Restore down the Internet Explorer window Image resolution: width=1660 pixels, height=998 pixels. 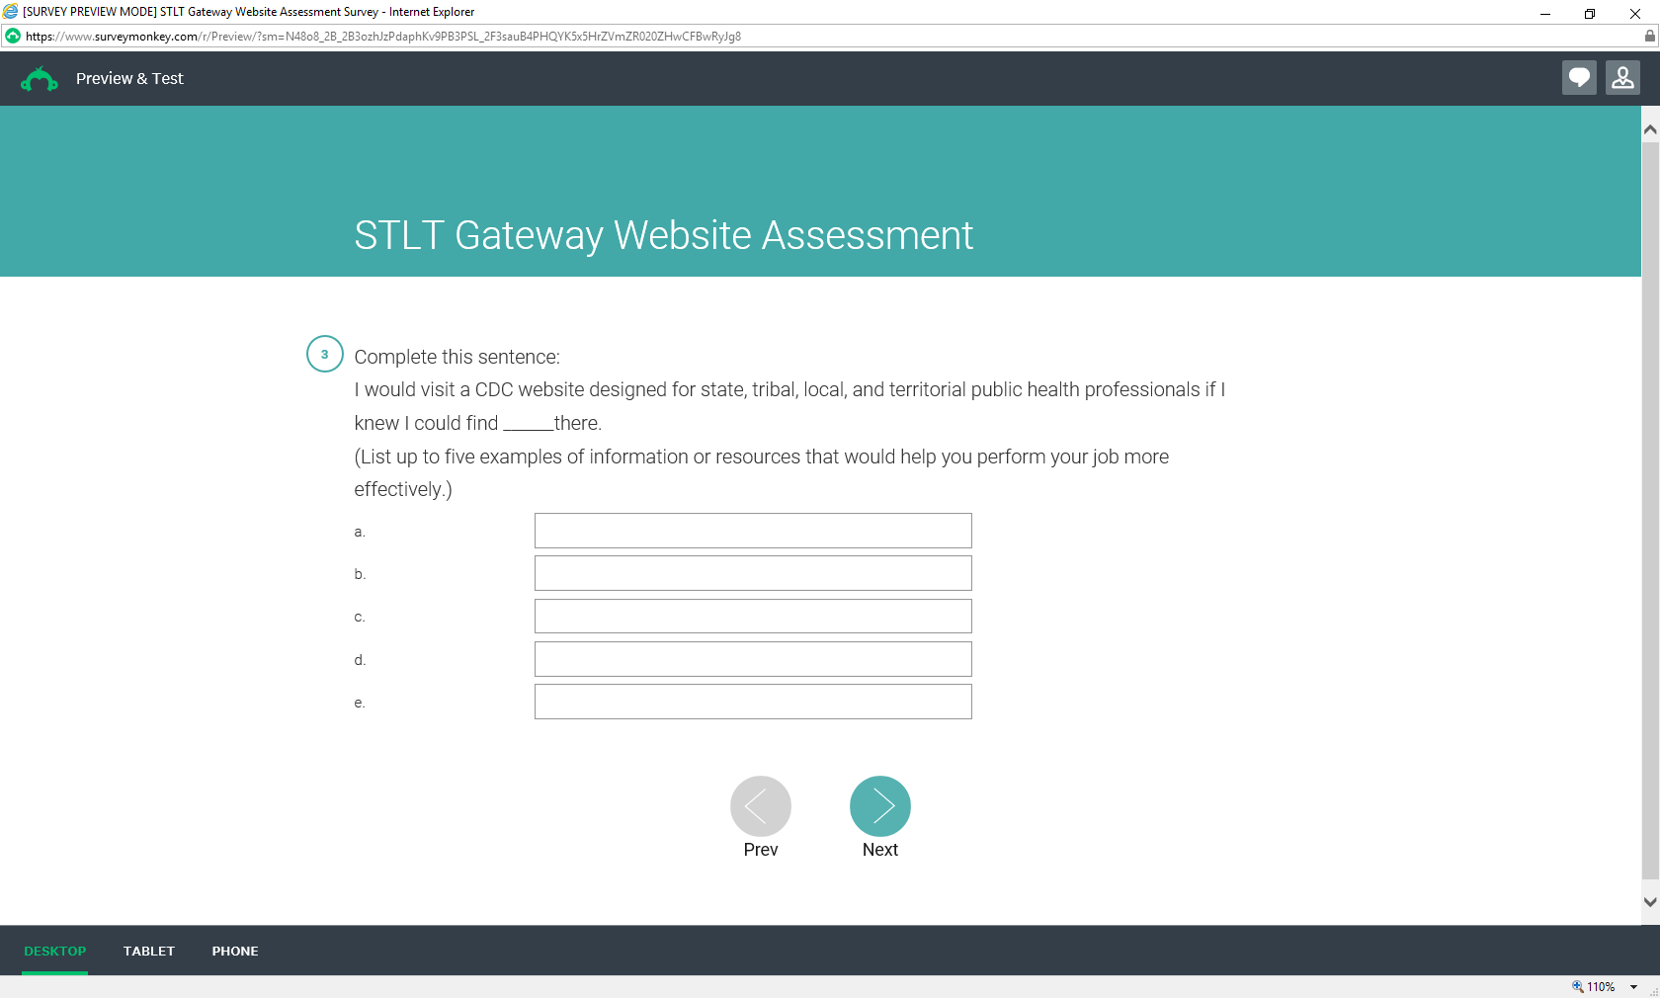coord(1590,13)
